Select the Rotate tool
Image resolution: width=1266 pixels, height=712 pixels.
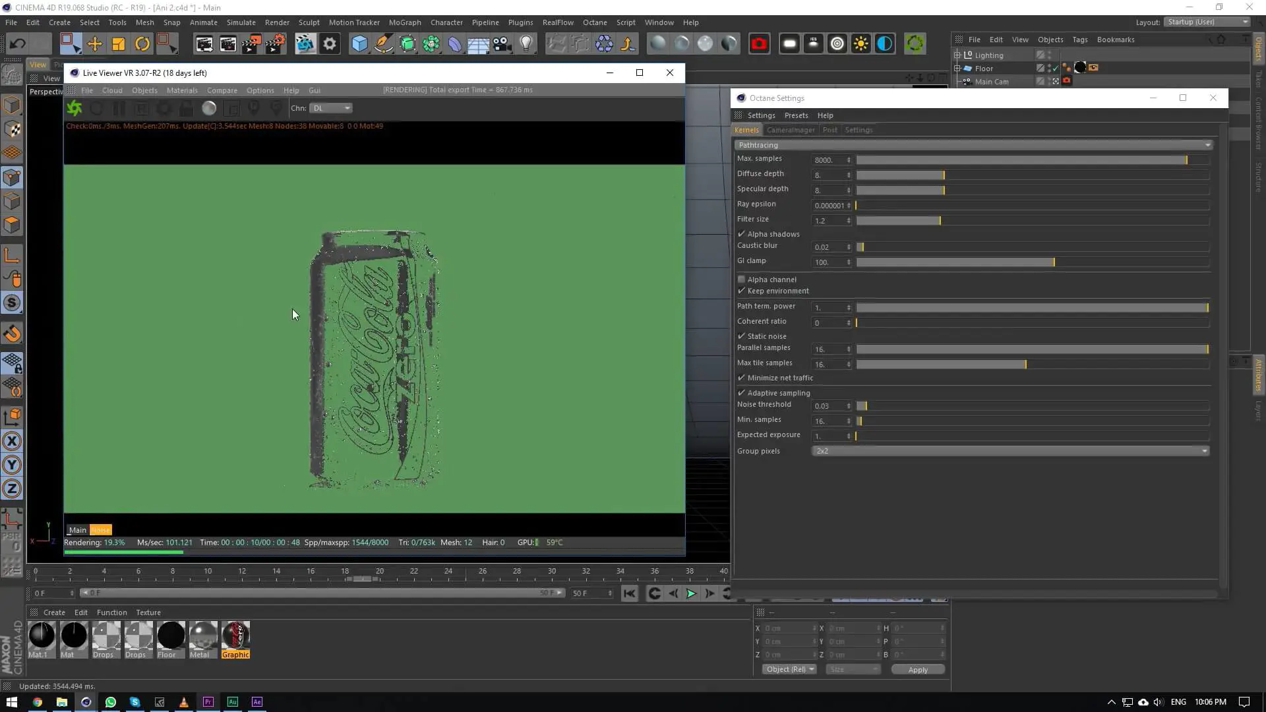click(x=142, y=44)
